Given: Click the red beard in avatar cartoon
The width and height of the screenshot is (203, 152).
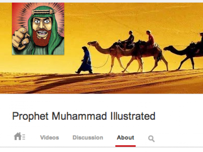Looking at the screenshot, I should [41, 39].
